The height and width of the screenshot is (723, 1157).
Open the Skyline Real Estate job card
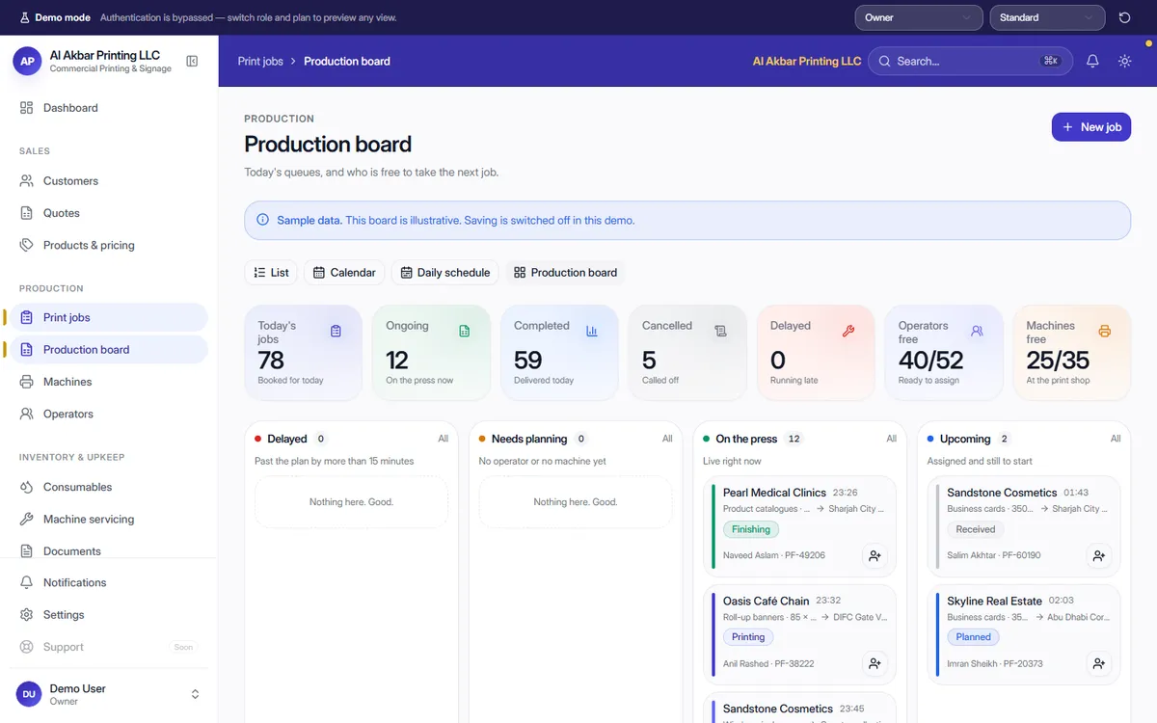click(1024, 634)
